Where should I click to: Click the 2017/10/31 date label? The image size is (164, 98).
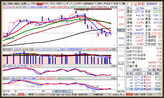tap(63, 91)
